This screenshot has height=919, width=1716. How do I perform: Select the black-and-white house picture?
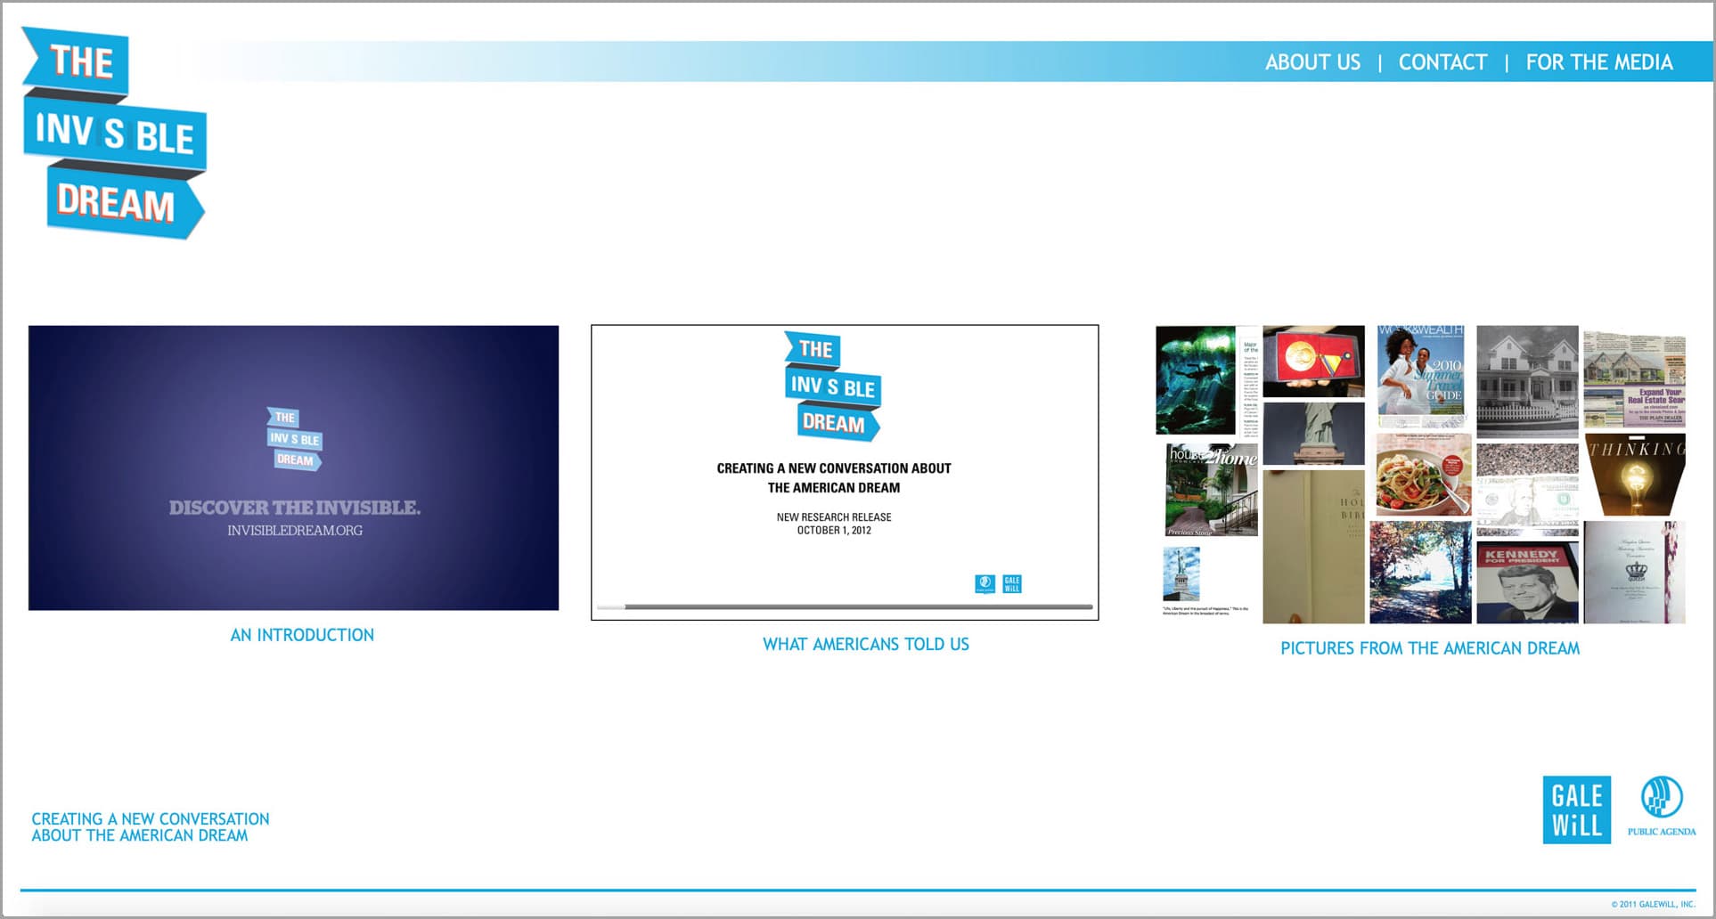tap(1526, 379)
